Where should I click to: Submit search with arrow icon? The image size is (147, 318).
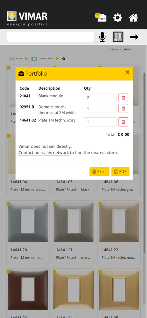(134, 37)
